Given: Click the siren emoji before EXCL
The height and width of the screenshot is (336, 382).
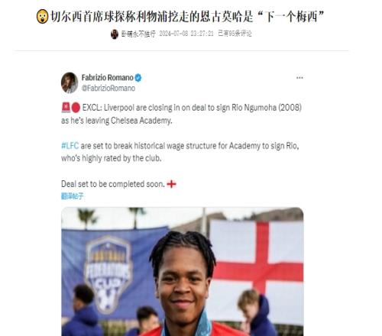Looking at the screenshot, I should (66, 108).
